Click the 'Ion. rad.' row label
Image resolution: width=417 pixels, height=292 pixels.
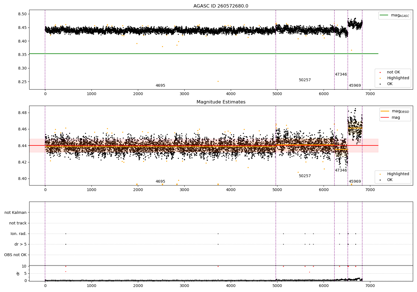19,234
